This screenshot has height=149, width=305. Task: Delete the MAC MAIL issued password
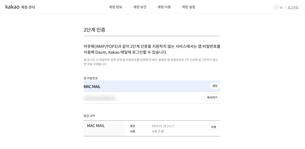click(213, 127)
